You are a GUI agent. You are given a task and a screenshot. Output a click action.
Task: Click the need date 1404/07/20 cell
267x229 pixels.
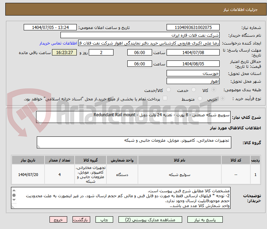pyautogui.click(x=28, y=175)
